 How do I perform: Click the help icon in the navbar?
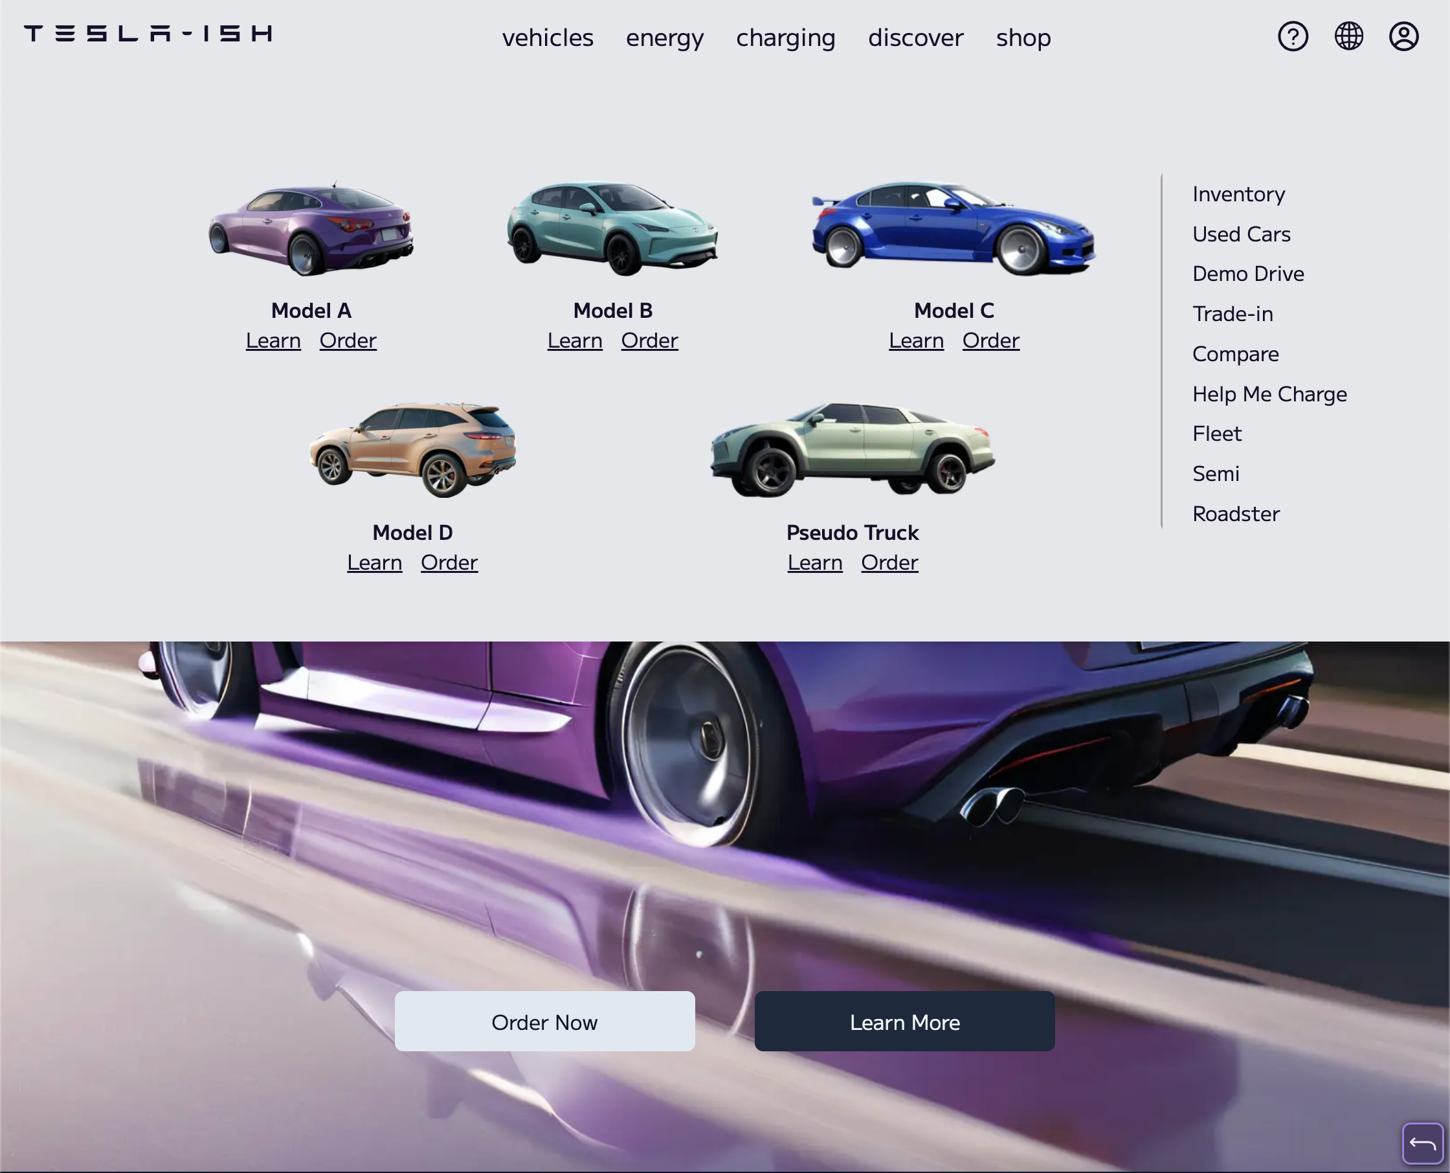point(1295,37)
